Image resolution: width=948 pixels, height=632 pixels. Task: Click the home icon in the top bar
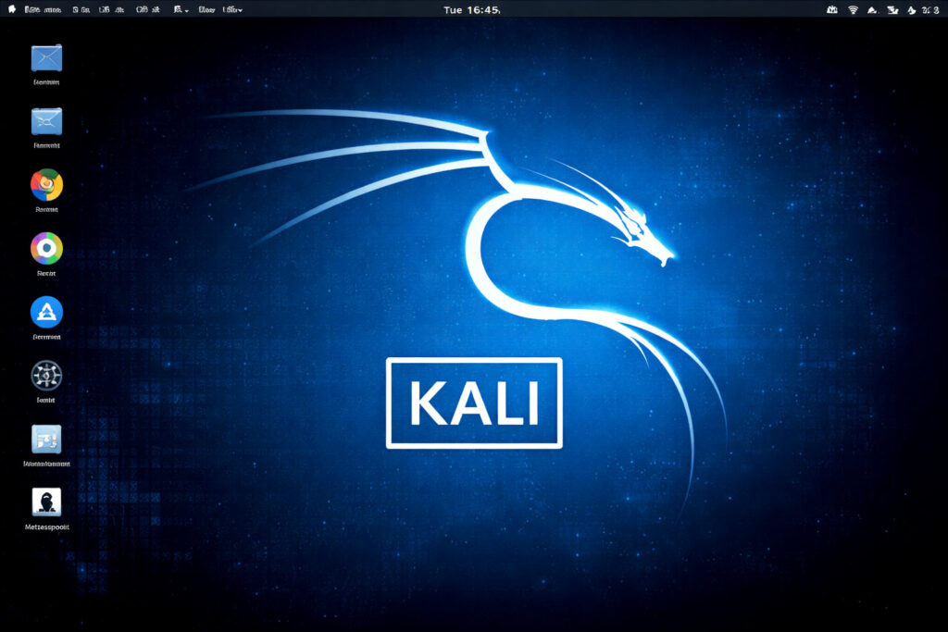click(12, 9)
